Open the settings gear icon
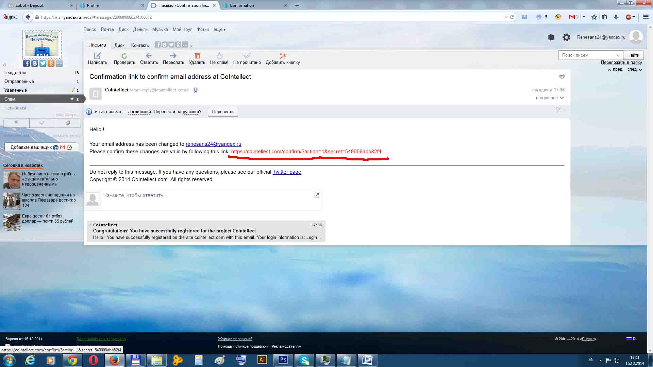The image size is (653, 367). (566, 37)
